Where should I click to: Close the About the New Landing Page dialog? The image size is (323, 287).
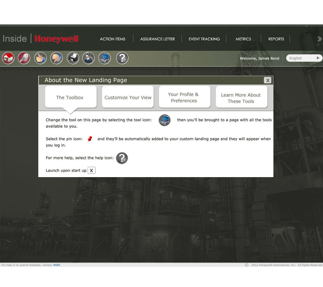267,80
